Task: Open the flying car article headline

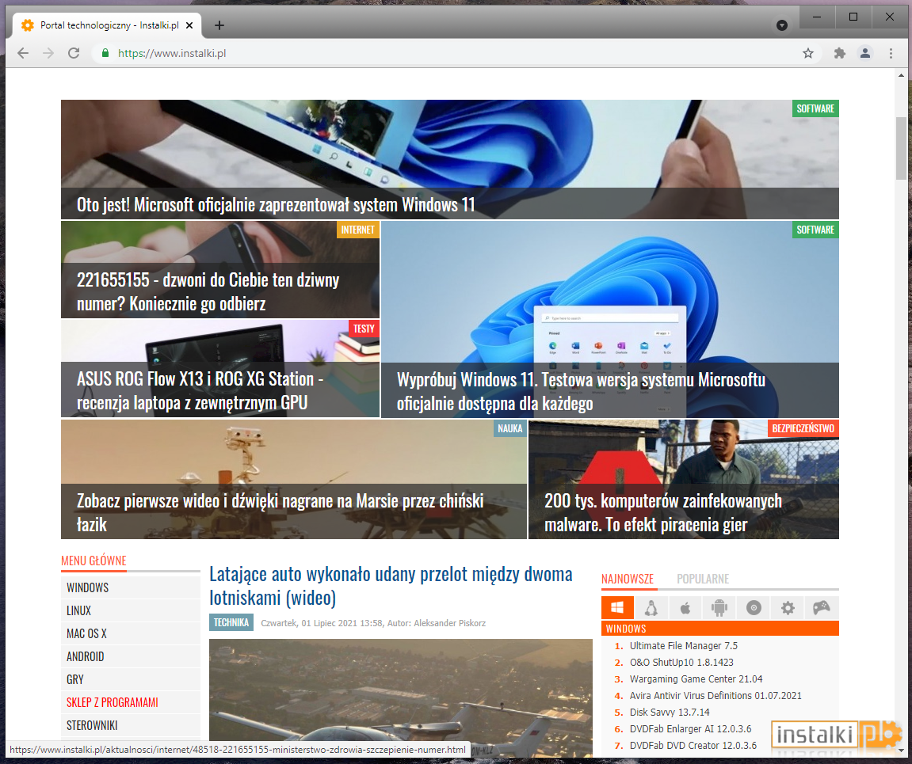Action: click(391, 586)
